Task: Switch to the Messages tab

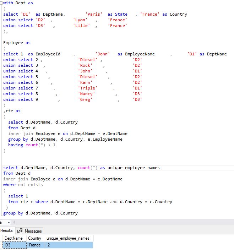Action: (29, 231)
